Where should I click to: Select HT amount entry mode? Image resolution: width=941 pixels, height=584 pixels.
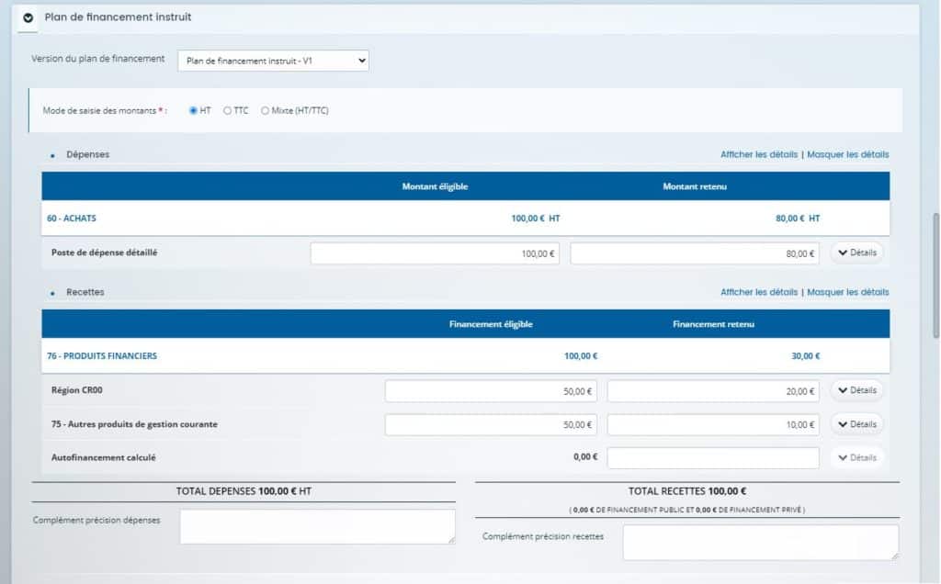click(x=193, y=110)
